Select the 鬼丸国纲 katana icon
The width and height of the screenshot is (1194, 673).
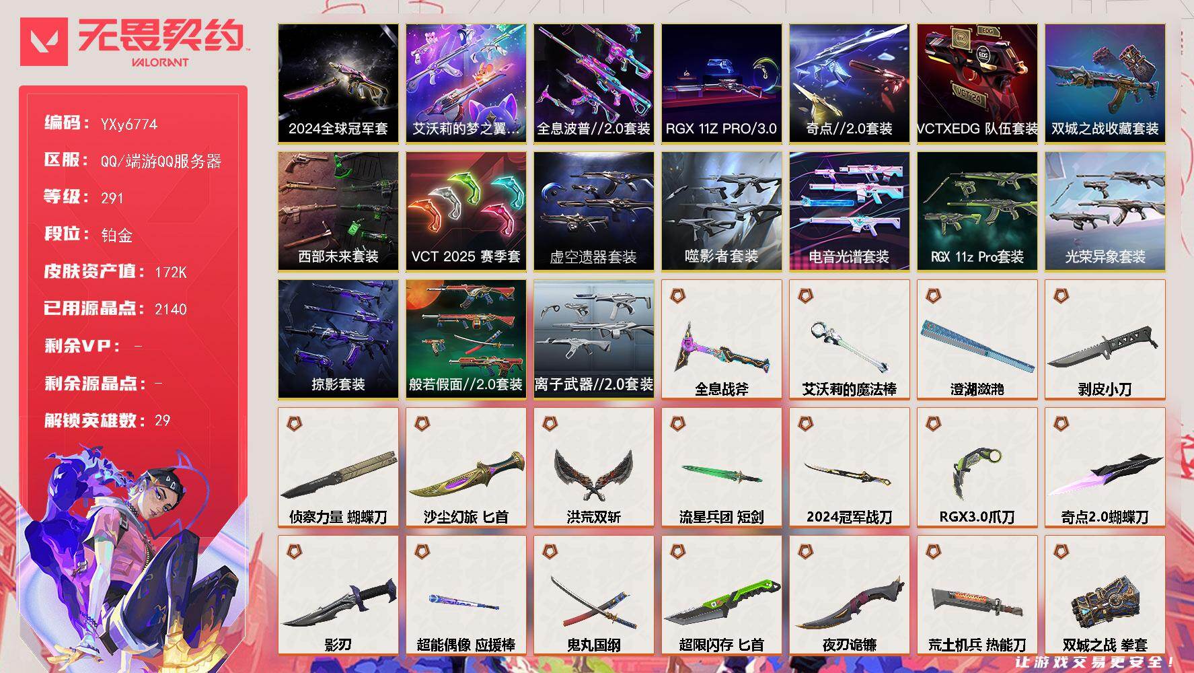[594, 601]
